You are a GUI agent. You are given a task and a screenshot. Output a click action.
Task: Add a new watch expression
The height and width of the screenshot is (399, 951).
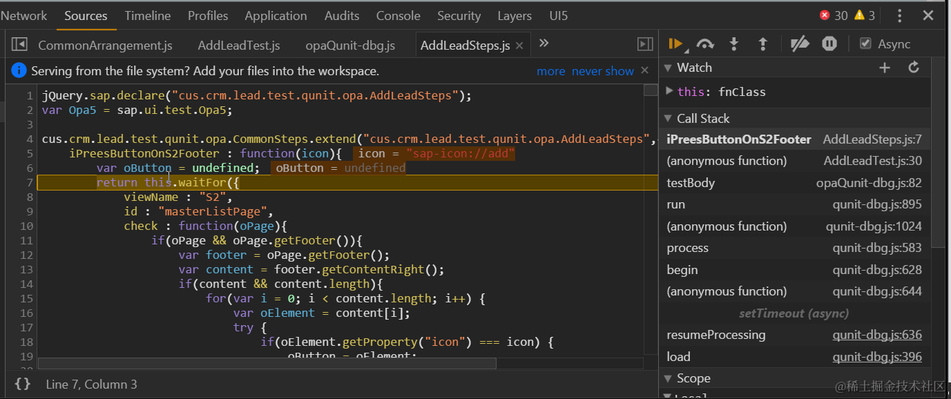(x=885, y=68)
